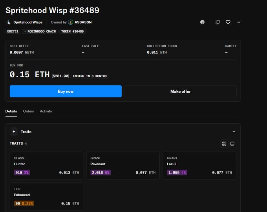This screenshot has width=267, height=212.
Task: Open the three-dot more options menu
Action: (x=238, y=22)
